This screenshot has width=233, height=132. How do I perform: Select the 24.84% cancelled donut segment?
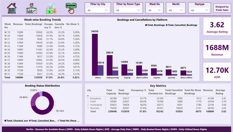coord(34,99)
